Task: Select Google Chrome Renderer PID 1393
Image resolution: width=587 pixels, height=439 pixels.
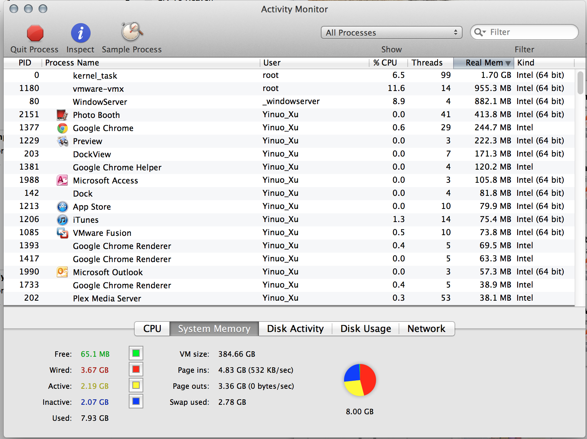Action: (289, 246)
